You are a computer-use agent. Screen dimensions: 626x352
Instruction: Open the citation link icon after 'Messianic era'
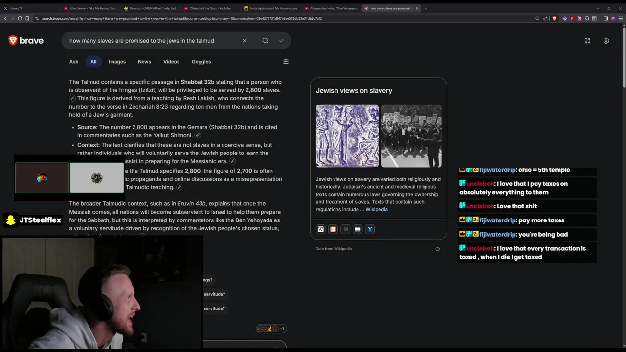click(x=233, y=161)
